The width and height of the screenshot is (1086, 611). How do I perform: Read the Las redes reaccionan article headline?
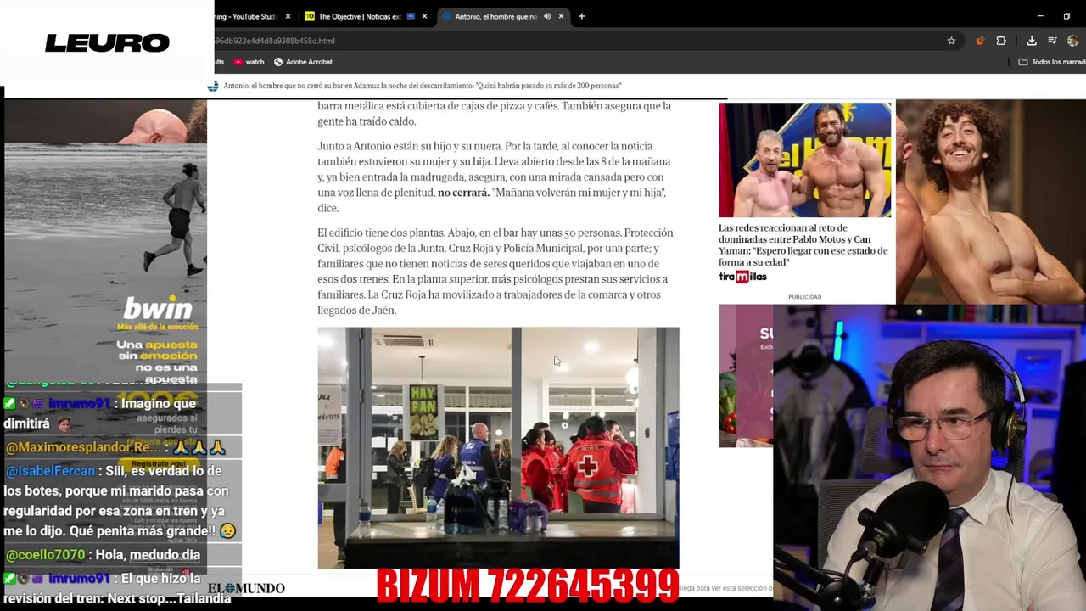(803, 245)
